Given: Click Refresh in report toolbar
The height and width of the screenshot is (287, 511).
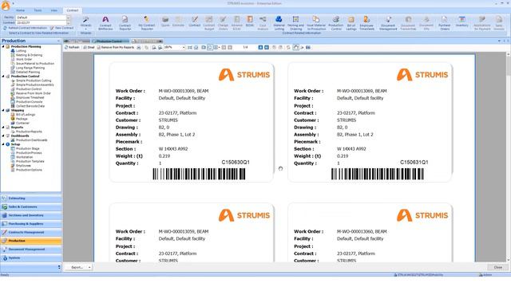Looking at the screenshot, I should [72, 48].
